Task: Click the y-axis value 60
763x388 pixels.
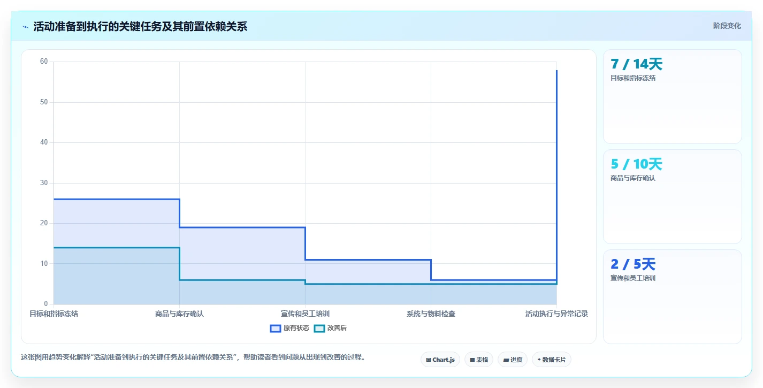Action: [x=44, y=62]
